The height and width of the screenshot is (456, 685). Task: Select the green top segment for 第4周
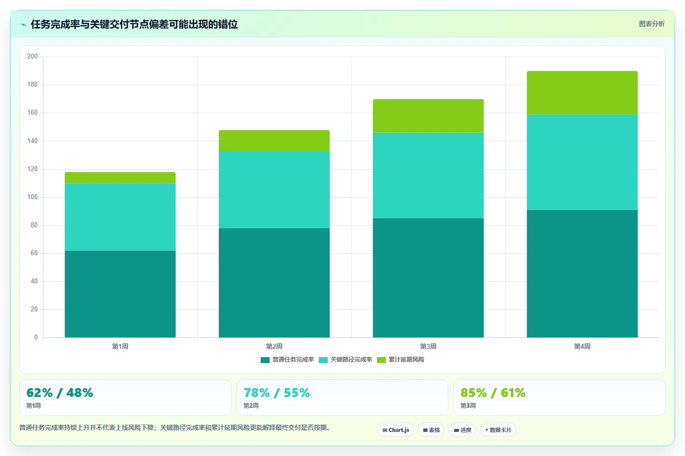582,93
